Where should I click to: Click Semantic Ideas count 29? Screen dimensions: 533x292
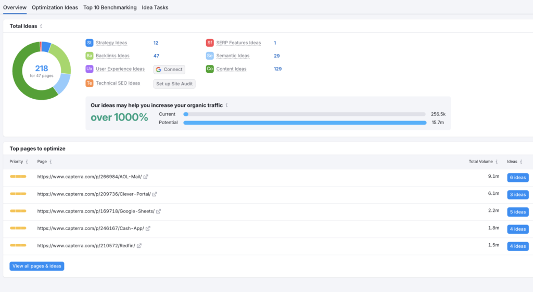(277, 56)
